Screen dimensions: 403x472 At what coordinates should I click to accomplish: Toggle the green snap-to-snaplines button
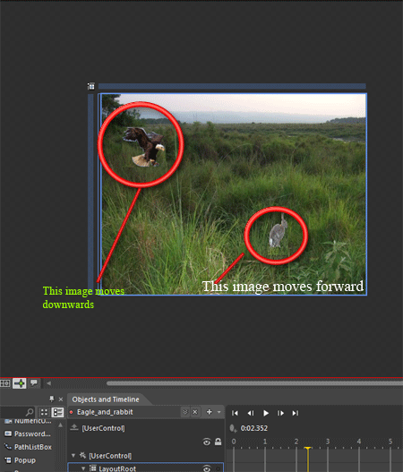pos(20,383)
